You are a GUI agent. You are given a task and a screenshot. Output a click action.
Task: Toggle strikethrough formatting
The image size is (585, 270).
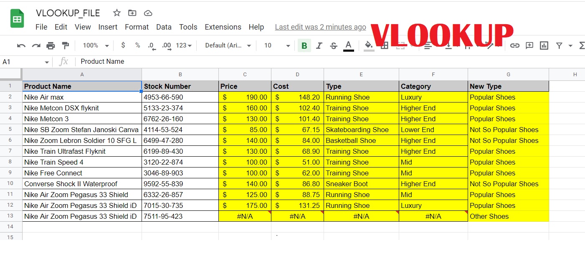334,46
